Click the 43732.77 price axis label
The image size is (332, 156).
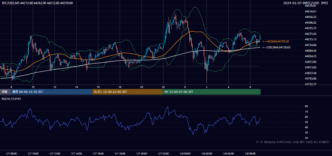click(x=310, y=84)
